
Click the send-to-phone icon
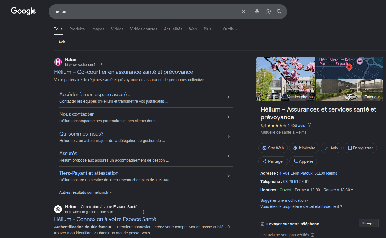pos(262,224)
